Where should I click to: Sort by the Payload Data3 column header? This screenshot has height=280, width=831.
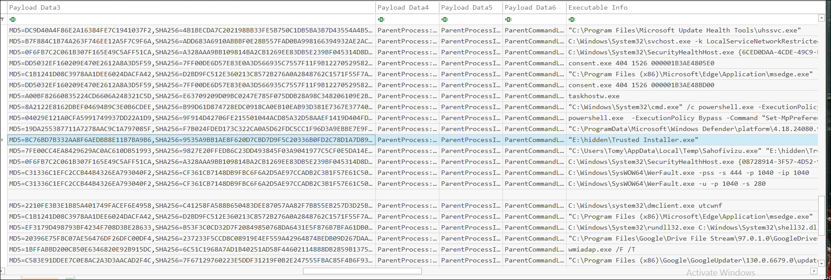click(192, 7)
